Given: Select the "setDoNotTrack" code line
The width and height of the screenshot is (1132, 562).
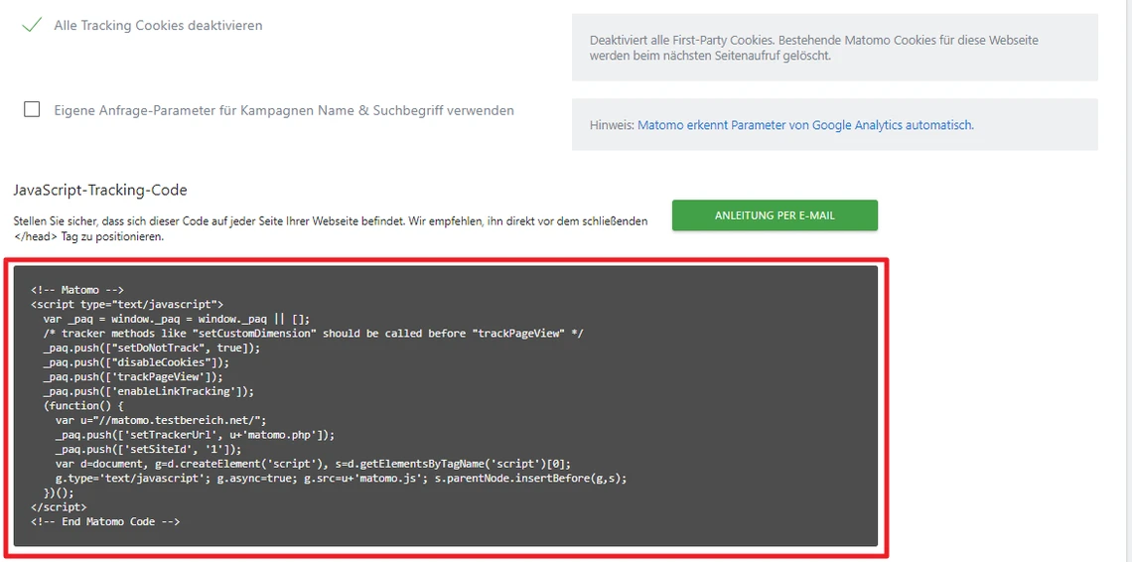Looking at the screenshot, I should [152, 348].
